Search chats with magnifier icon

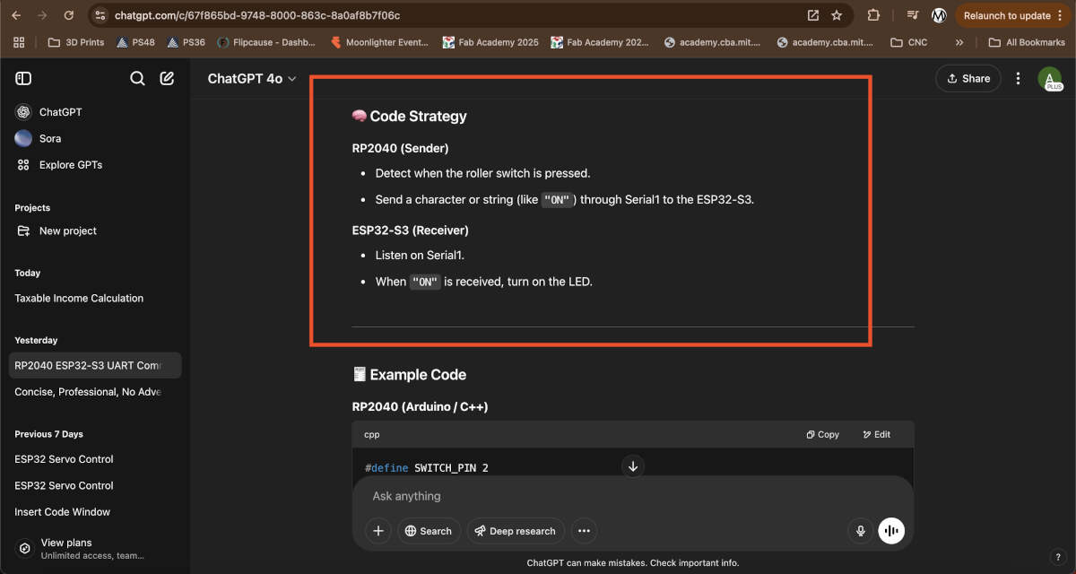pos(137,79)
